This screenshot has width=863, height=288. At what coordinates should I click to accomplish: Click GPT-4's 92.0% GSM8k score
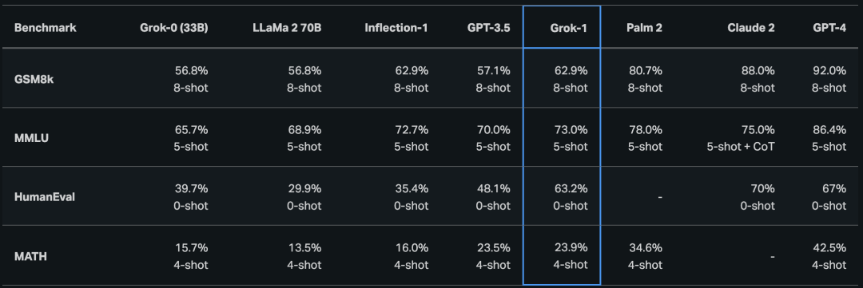[x=829, y=70]
